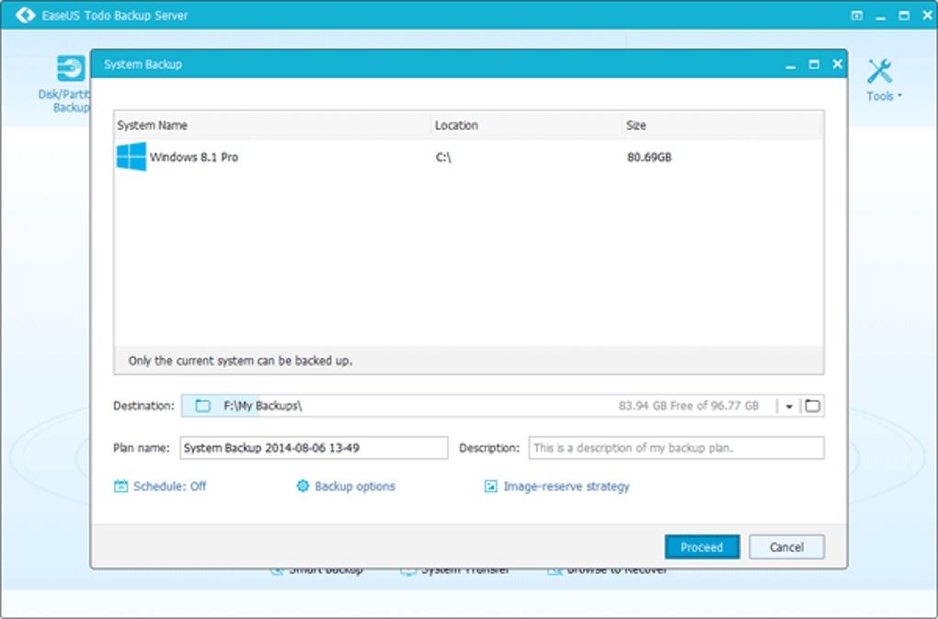Click the destination folder icon beside F:\My Backups\
Image resolution: width=938 pixels, height=619 pixels.
[x=203, y=407]
